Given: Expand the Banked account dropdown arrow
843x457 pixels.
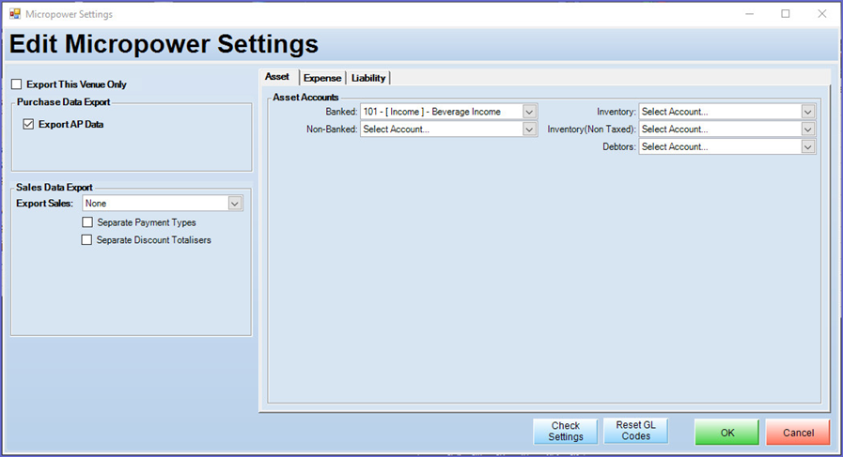Looking at the screenshot, I should 529,112.
